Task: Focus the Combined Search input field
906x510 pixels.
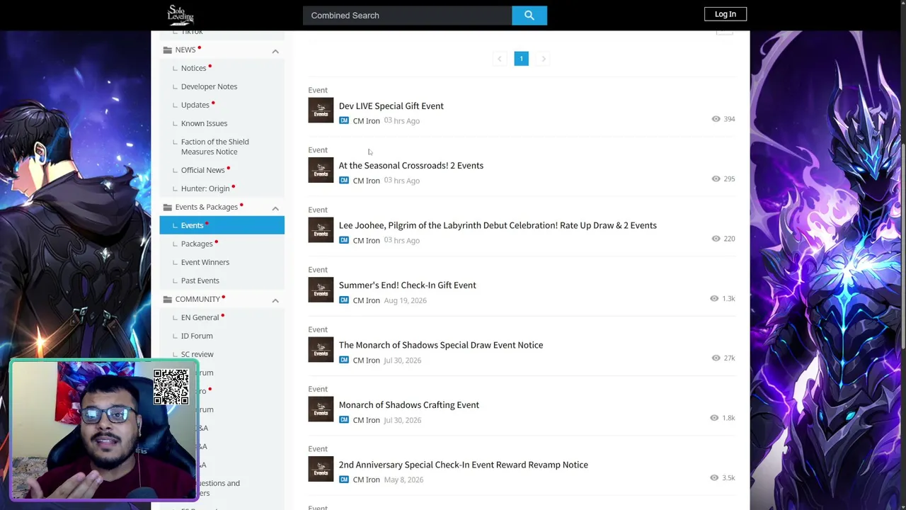Action: tap(407, 16)
